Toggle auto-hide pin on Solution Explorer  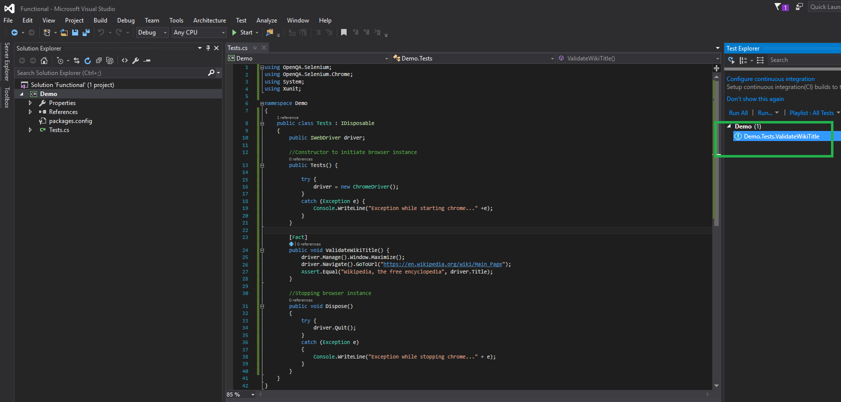pyautogui.click(x=208, y=48)
